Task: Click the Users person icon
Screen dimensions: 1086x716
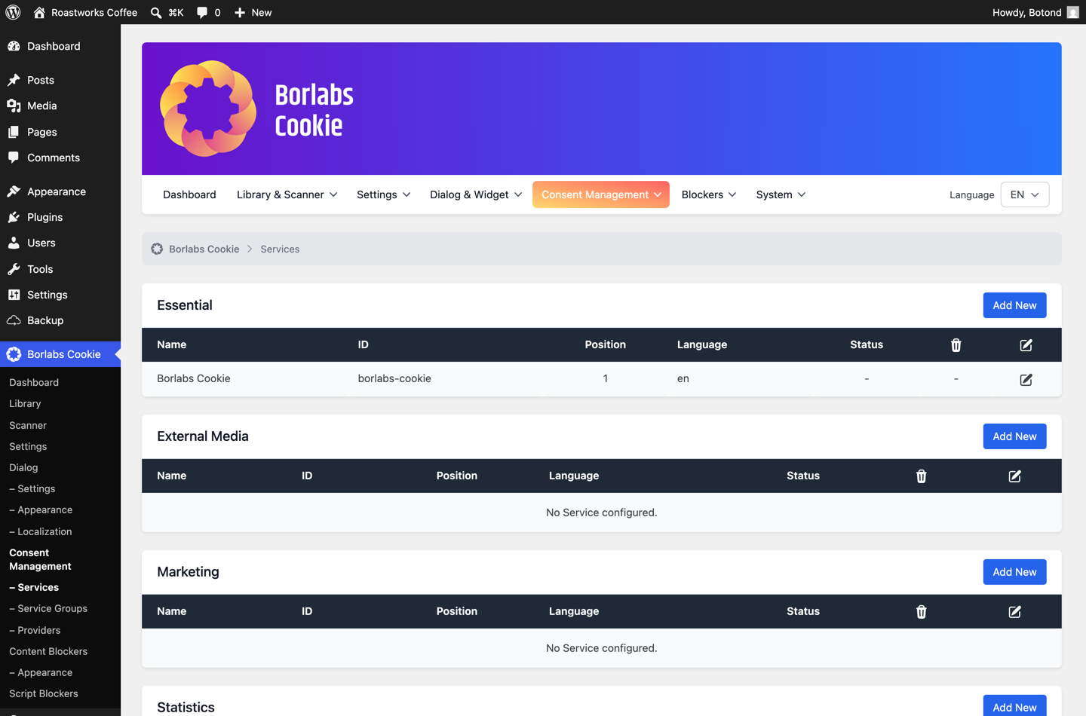Action: point(14,243)
